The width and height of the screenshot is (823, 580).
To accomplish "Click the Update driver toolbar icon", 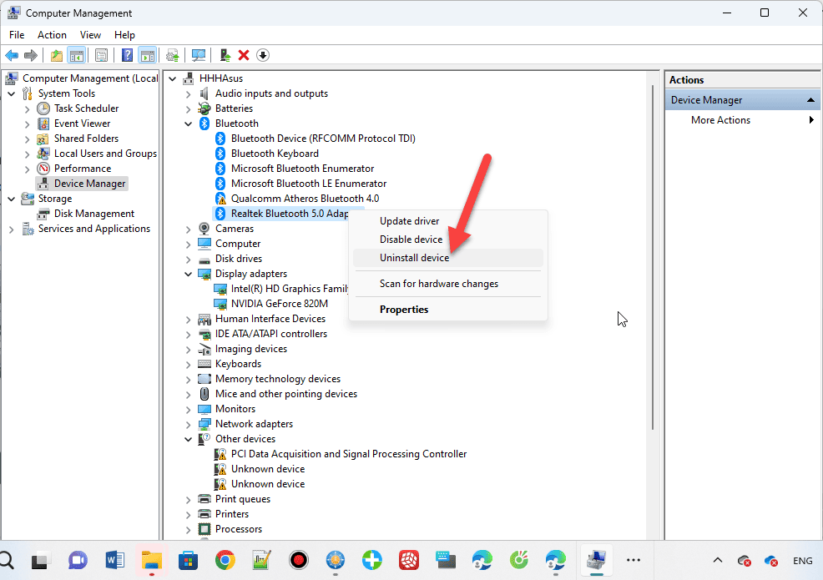I will click(225, 55).
